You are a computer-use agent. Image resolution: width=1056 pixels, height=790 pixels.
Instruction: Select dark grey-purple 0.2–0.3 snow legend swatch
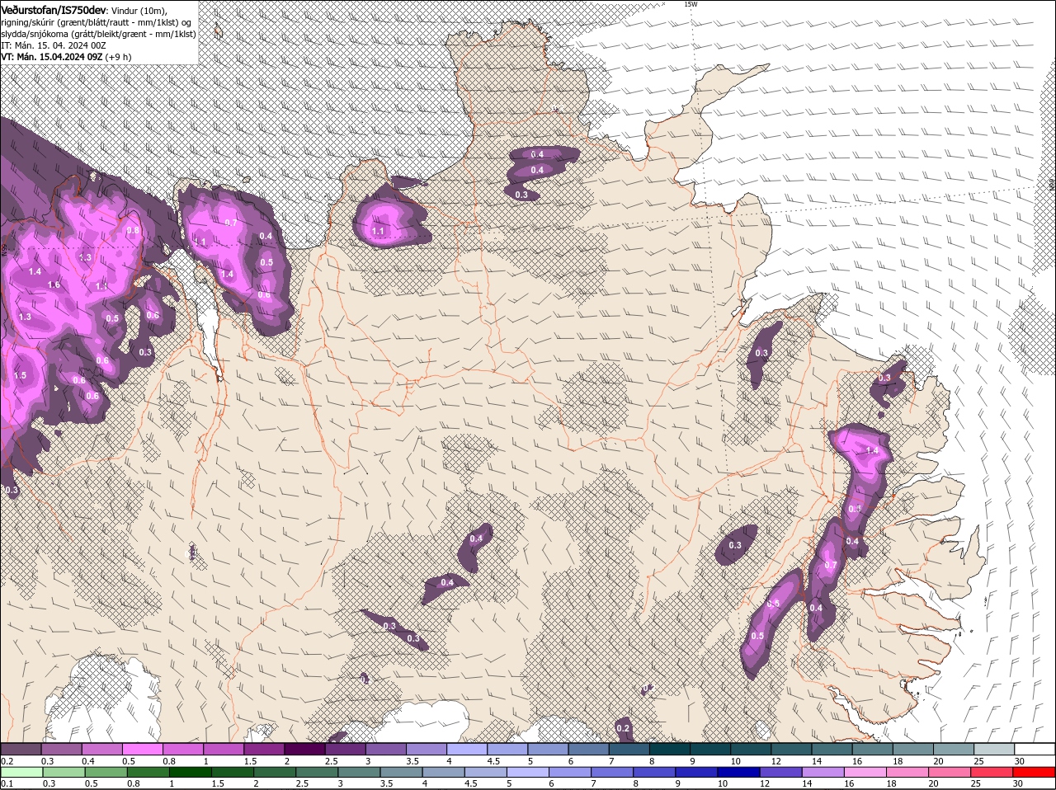click(21, 750)
